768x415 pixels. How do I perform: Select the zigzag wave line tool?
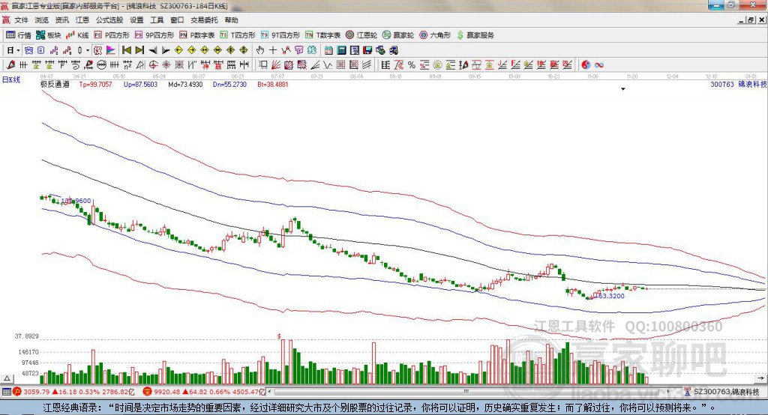(x=328, y=65)
